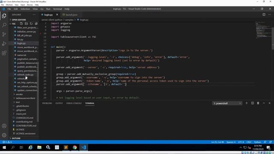Image resolution: width=274 pixels, height=154 pixels.
Task: Click the feedback icon in status bar
Action: (x=265, y=142)
